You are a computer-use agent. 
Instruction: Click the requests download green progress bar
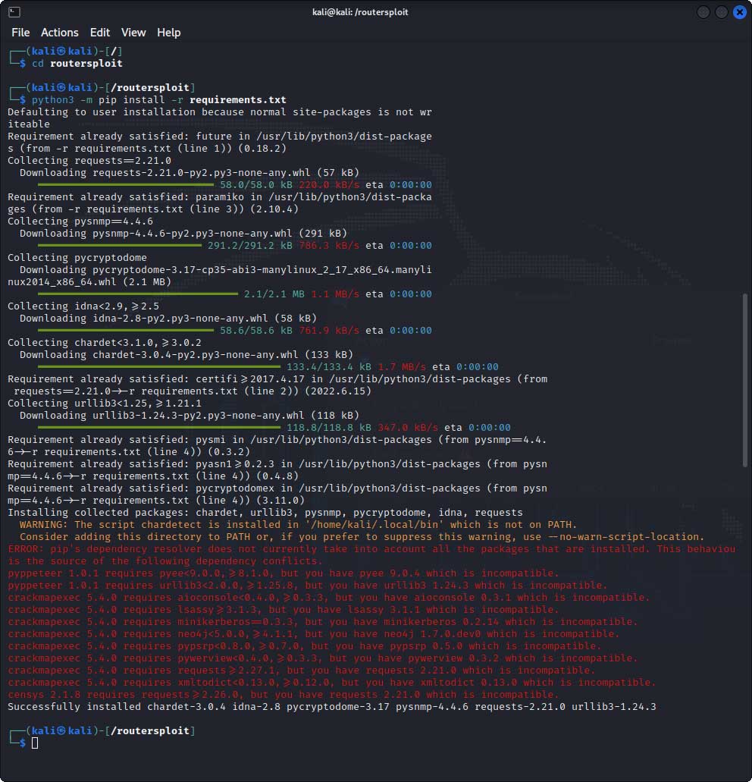pyautogui.click(x=126, y=184)
